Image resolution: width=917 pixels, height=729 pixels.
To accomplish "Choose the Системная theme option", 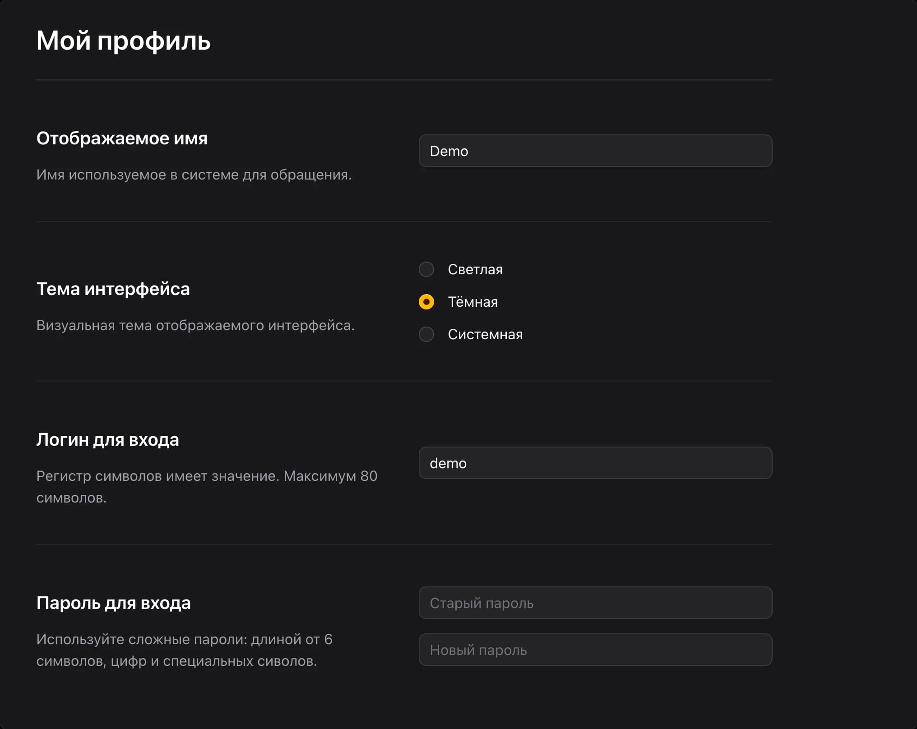I will (x=426, y=334).
